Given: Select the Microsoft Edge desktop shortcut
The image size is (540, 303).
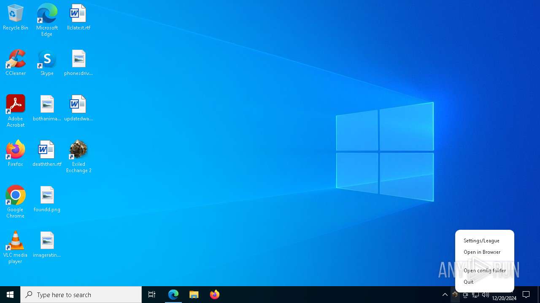Looking at the screenshot, I should [47, 20].
